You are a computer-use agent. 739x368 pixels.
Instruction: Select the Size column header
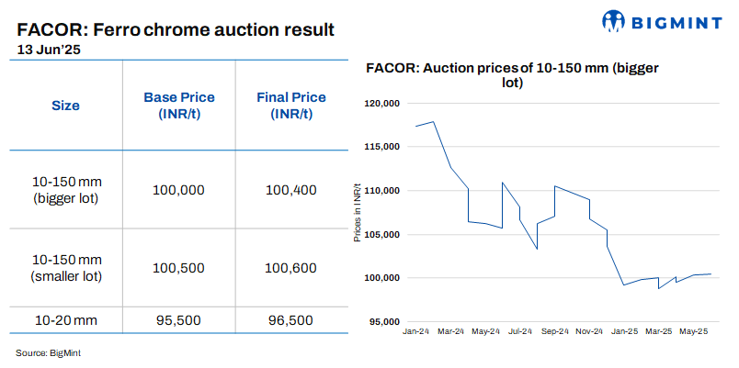pos(65,106)
